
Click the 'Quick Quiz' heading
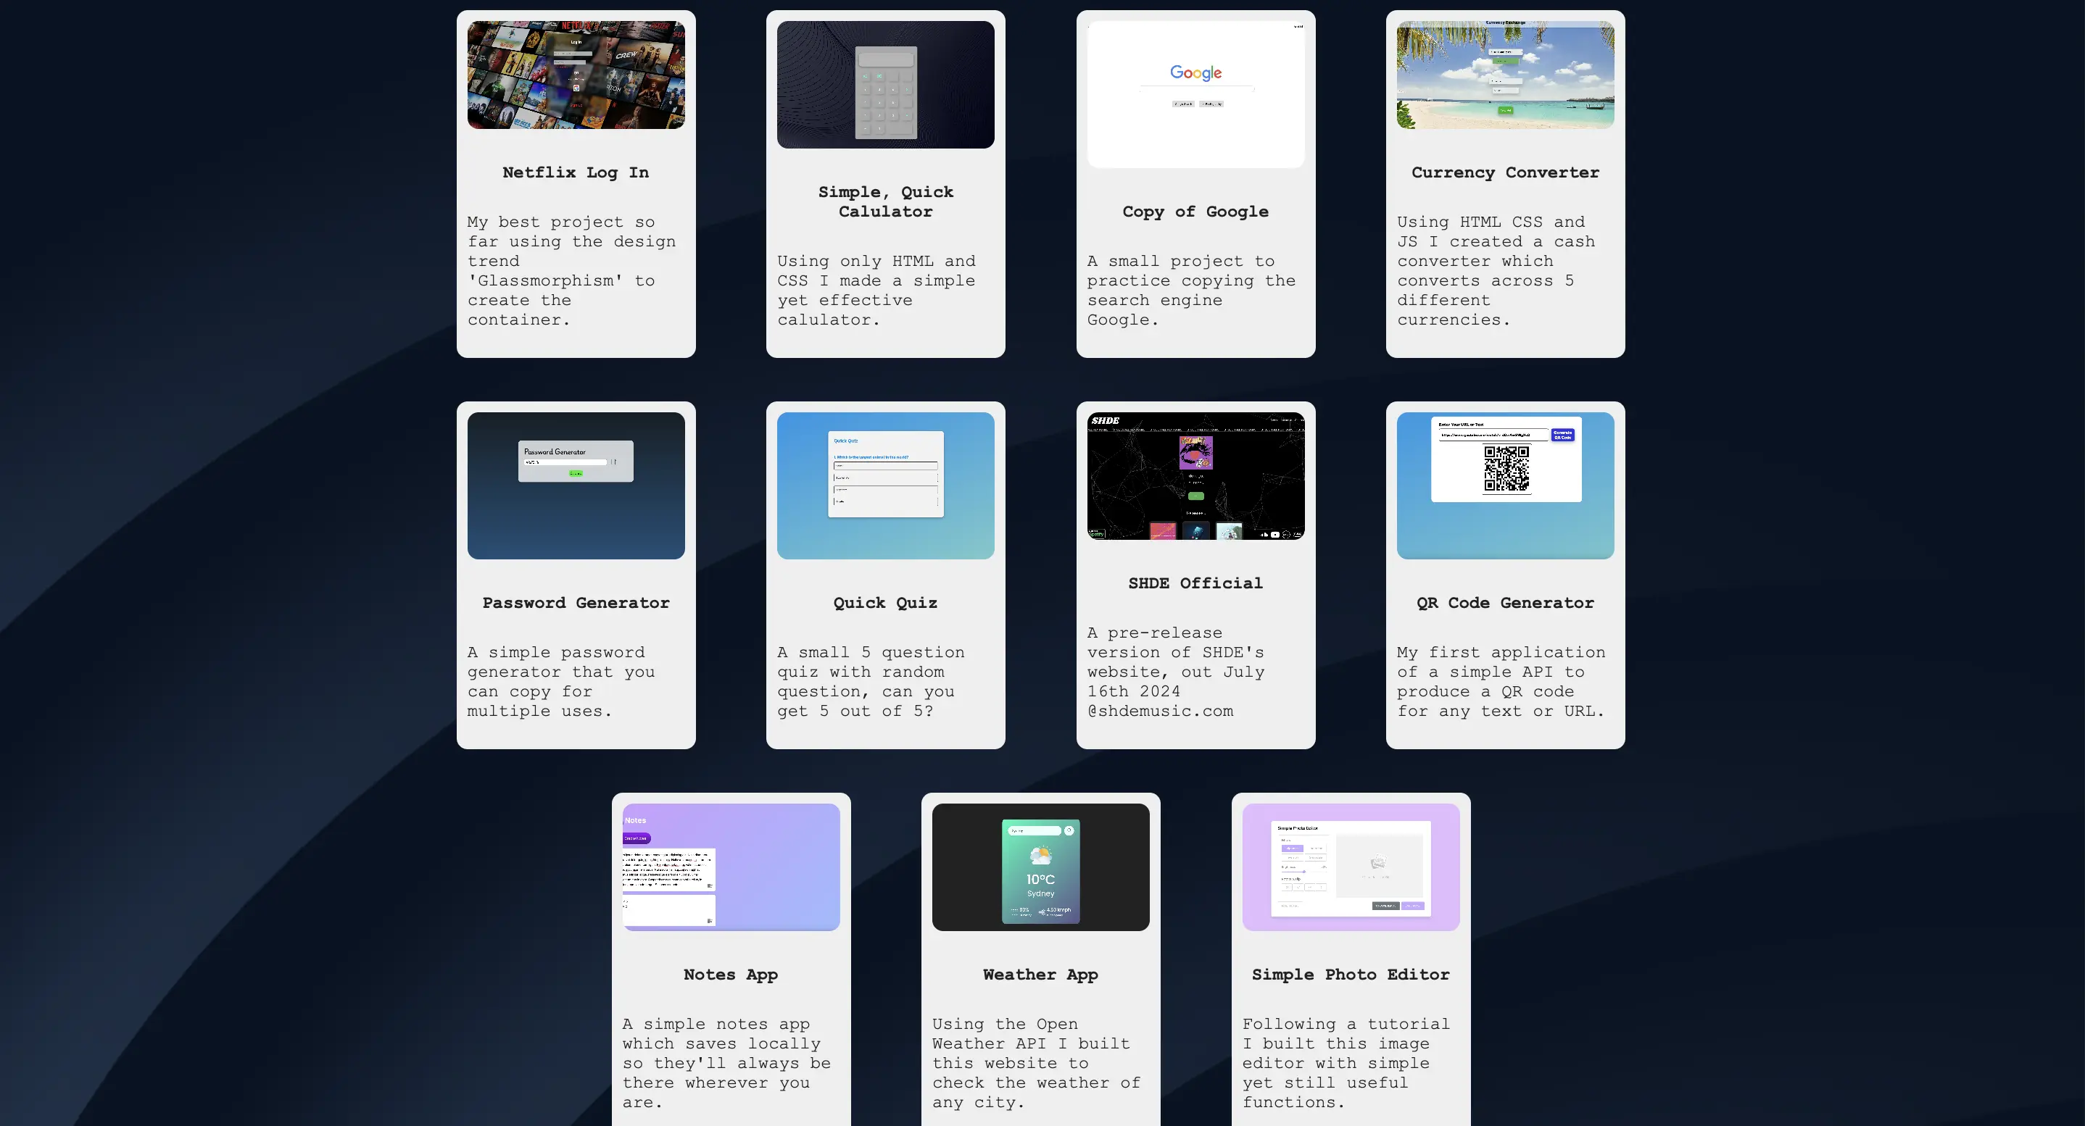[885, 603]
